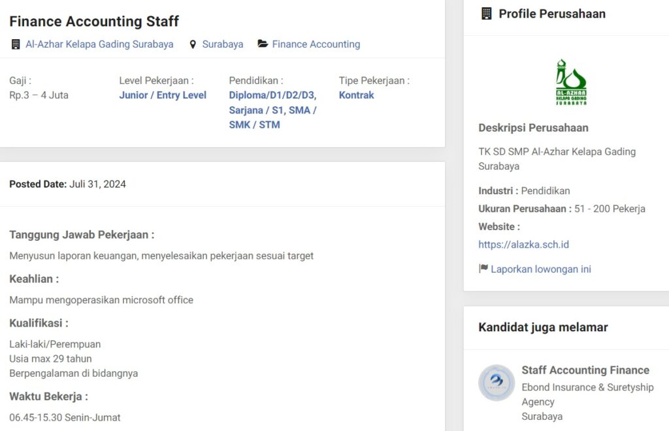Viewport: 669px width, 431px height.
Task: Open the Staff Accounting Finance job listing
Action: click(585, 370)
